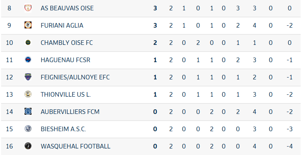Click the Furiani Aglia club logo
The image size is (301, 155).
click(x=28, y=25)
